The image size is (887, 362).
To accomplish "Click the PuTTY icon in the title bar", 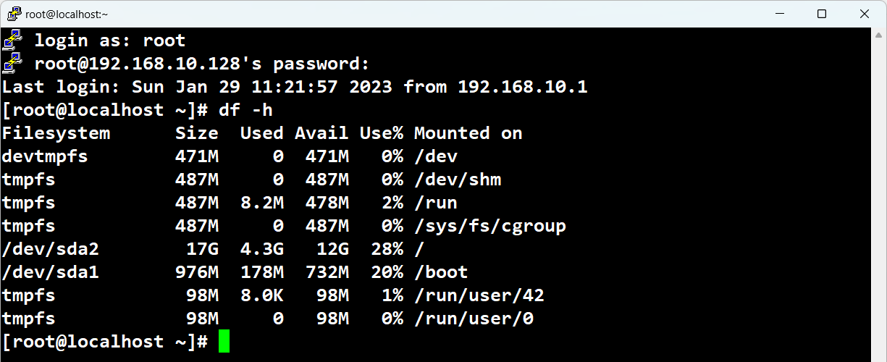I will click(13, 14).
